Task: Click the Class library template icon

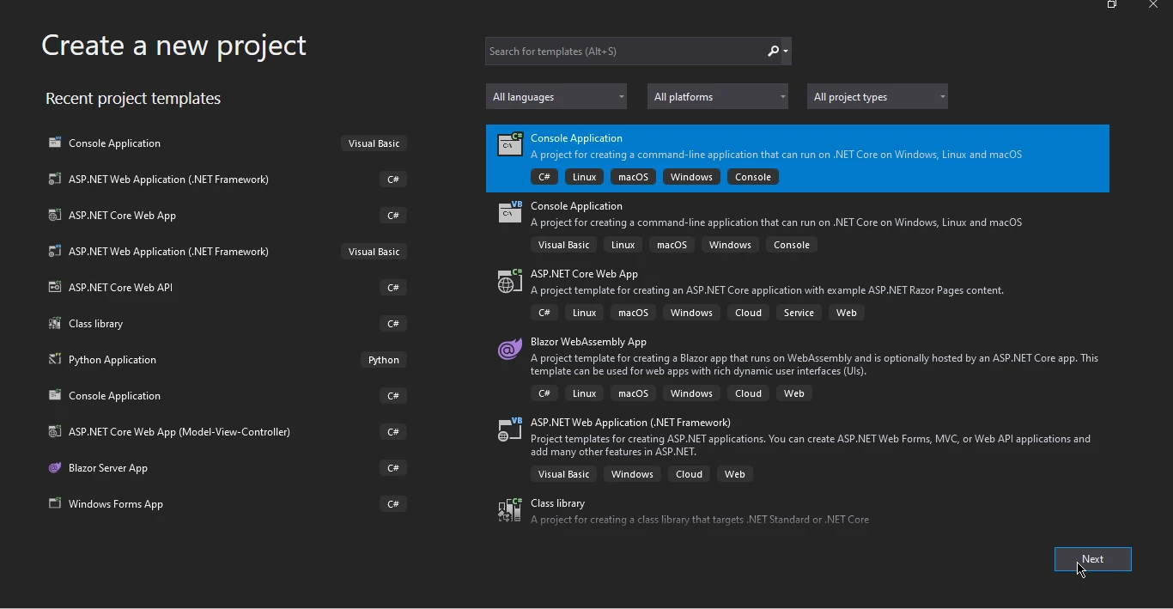Action: pos(510,509)
